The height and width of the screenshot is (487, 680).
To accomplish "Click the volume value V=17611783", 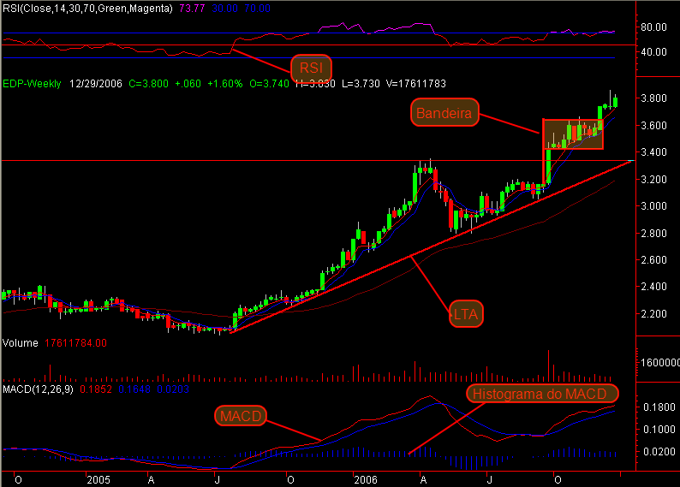I will (416, 84).
